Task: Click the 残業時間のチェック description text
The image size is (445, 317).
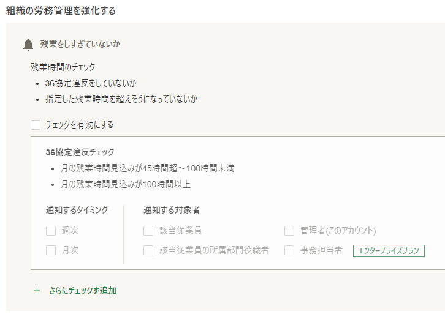Action: (x=63, y=67)
